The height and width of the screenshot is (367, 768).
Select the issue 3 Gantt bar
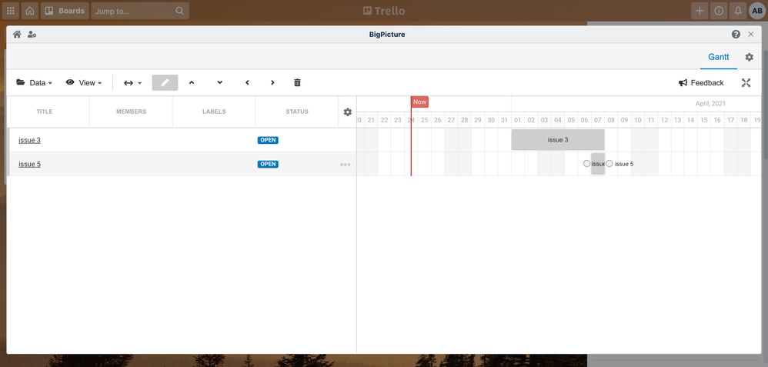558,140
